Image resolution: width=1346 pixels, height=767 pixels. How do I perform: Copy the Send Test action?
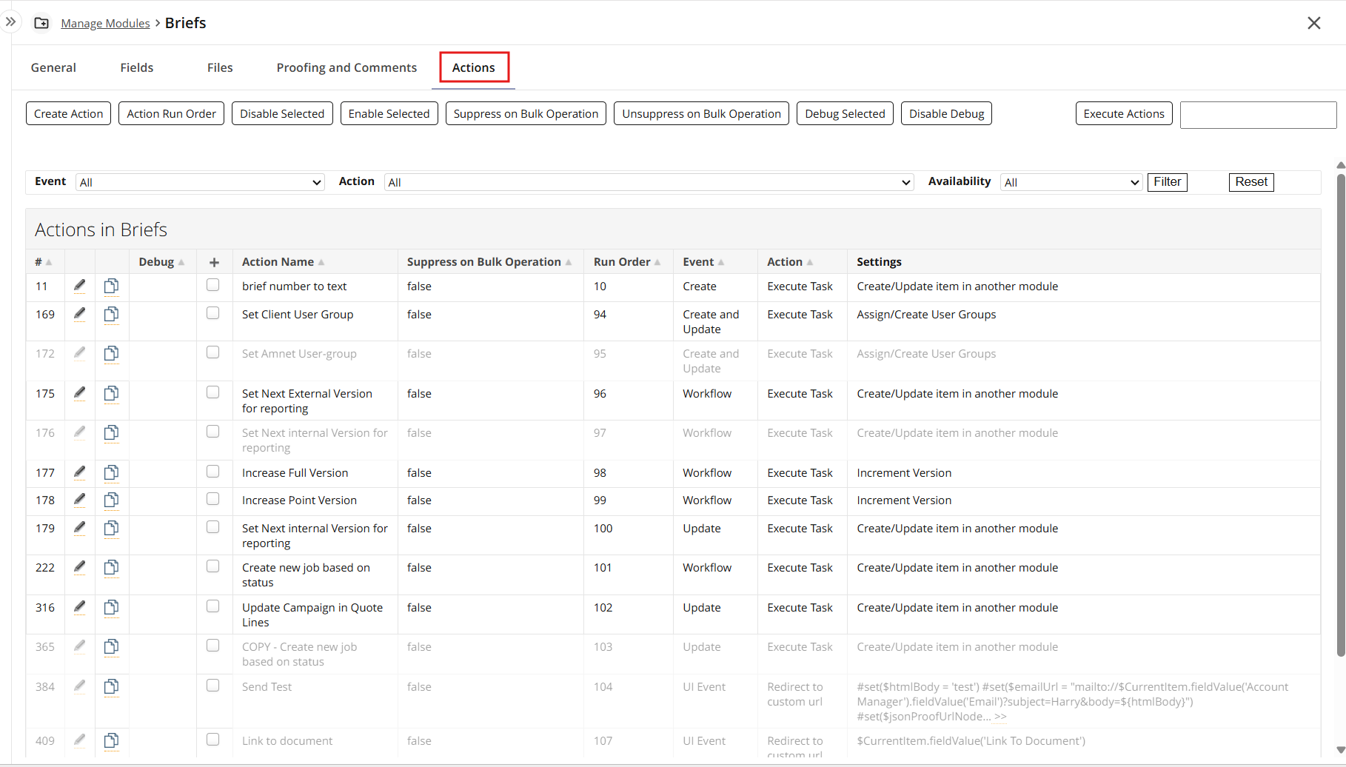(111, 686)
